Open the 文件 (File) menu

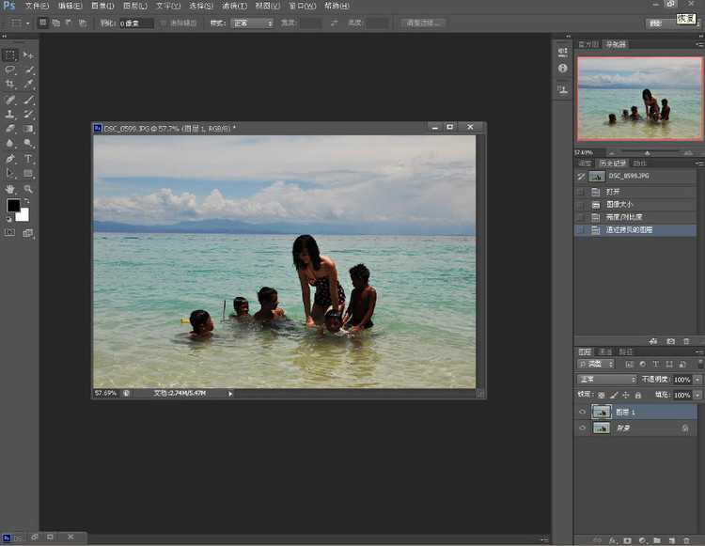point(38,6)
